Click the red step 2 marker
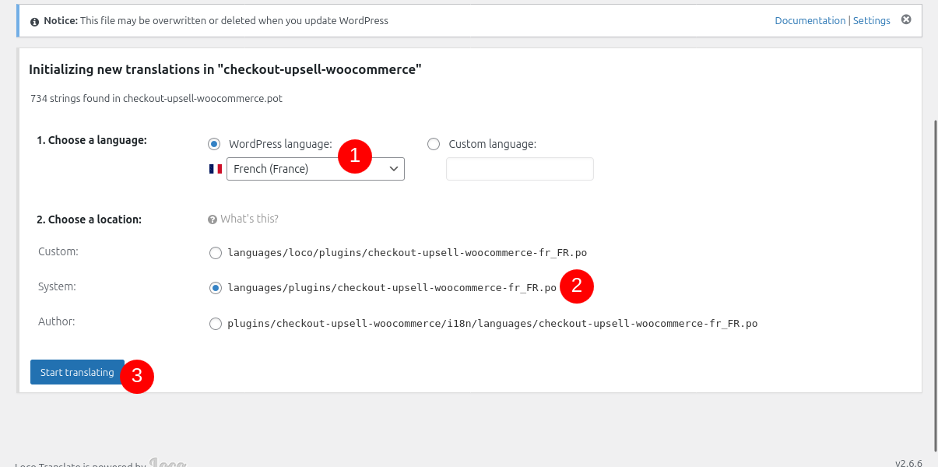The width and height of the screenshot is (938, 467). click(x=576, y=286)
